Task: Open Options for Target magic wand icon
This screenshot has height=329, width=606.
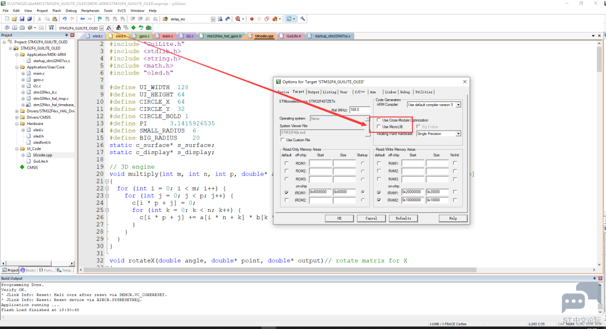Action: 109,28
